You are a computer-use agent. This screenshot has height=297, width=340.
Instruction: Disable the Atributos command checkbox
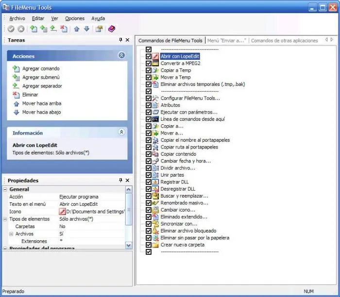tap(149, 105)
